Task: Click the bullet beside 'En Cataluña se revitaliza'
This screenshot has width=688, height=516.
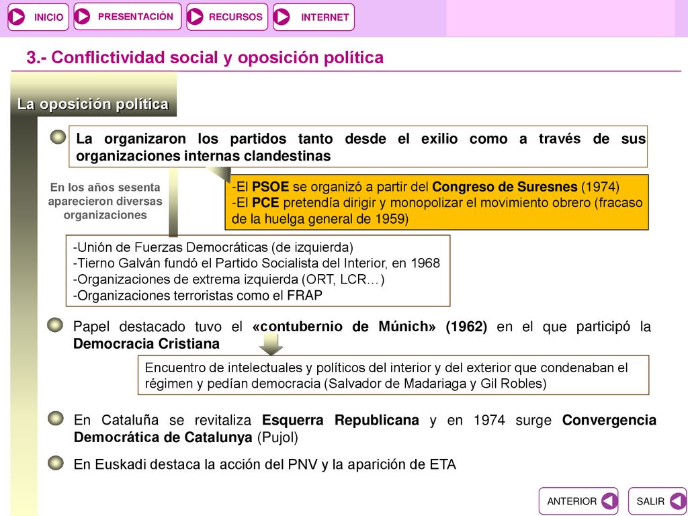Action: [x=55, y=418]
